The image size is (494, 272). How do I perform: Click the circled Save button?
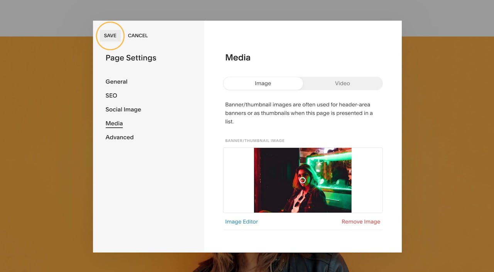[x=110, y=36]
